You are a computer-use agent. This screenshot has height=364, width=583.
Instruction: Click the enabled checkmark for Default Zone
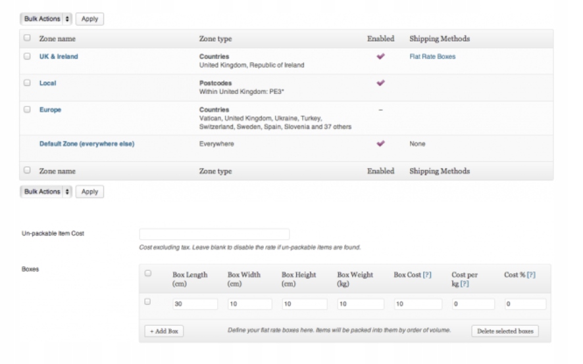[380, 143]
